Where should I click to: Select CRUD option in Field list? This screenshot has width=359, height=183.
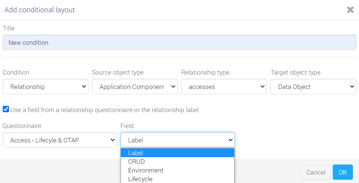[x=178, y=162]
